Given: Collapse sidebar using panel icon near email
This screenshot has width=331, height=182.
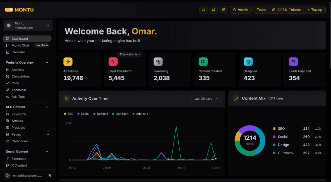Looking at the screenshot, I should tap(49, 175).
